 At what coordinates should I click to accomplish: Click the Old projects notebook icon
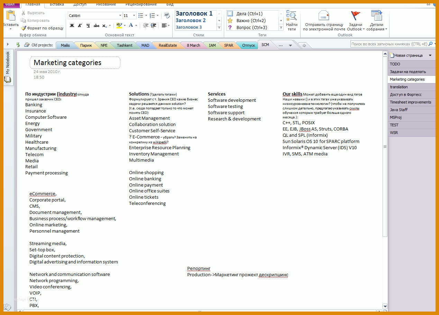tap(27, 45)
